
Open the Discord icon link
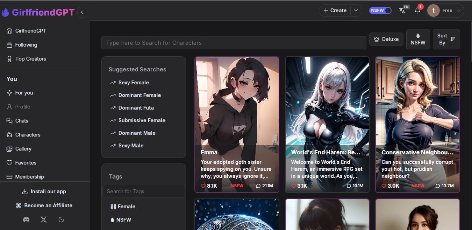[26, 219]
